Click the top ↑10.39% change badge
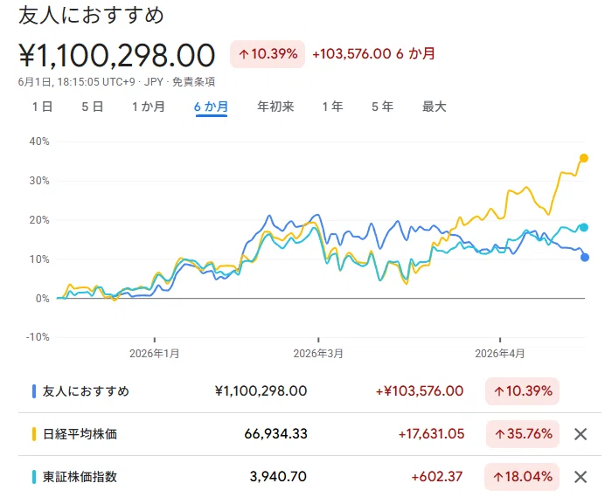Viewport: 605px width, 497px height. click(x=268, y=54)
